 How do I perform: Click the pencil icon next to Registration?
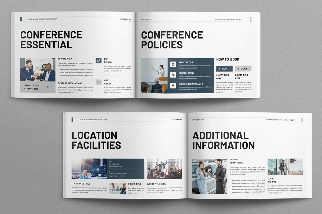(x=173, y=64)
